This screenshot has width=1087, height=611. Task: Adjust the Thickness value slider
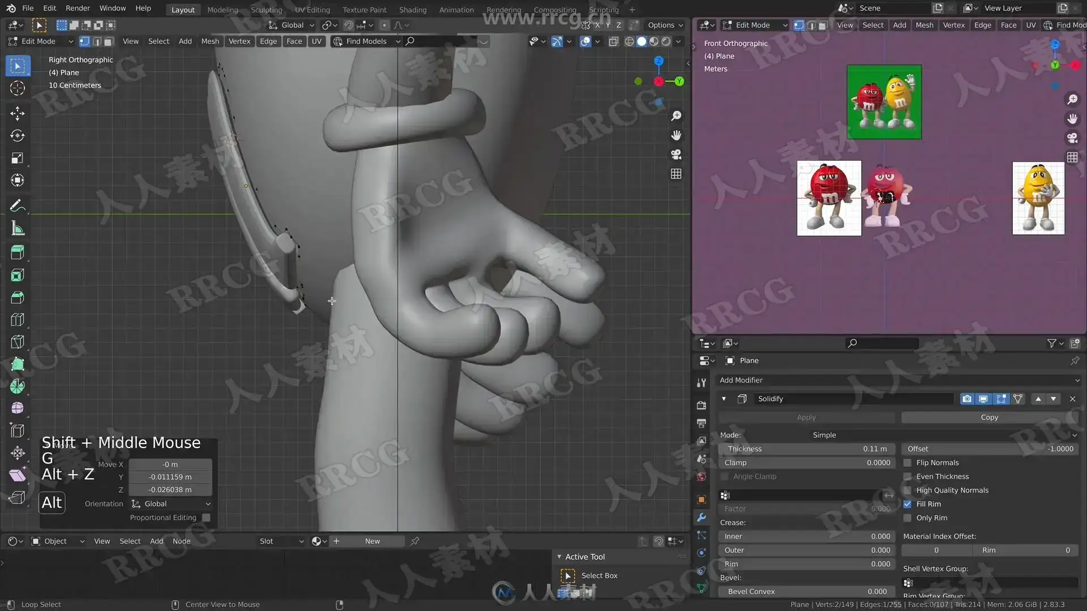click(x=806, y=449)
